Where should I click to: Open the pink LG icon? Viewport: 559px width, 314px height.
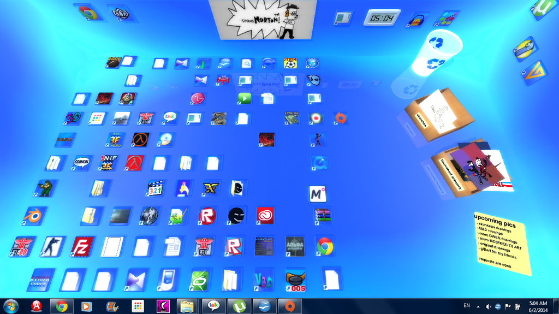pyautogui.click(x=197, y=98)
